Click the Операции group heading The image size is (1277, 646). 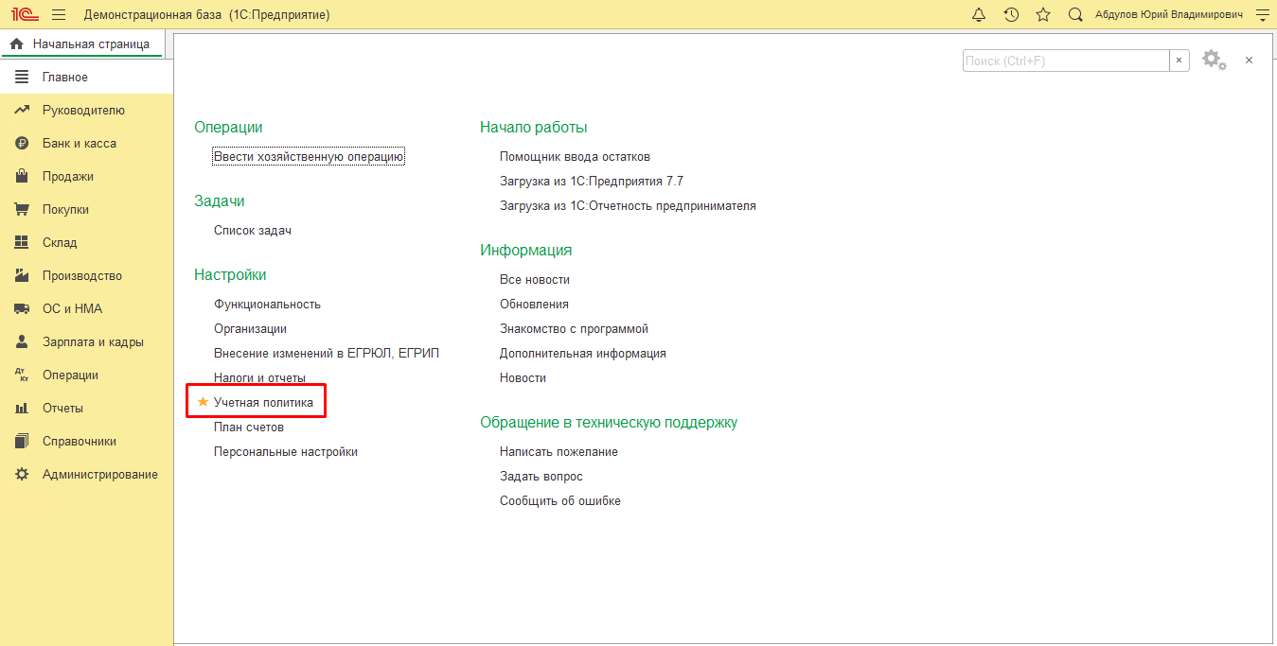(x=228, y=127)
